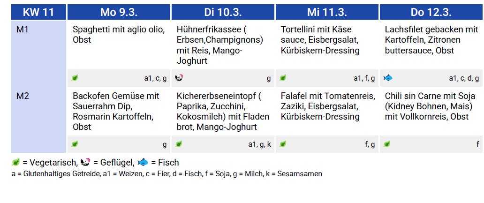Click poultry icon under Hühnerfrikassee meal
The width and height of the screenshot is (484, 203).
[179, 78]
